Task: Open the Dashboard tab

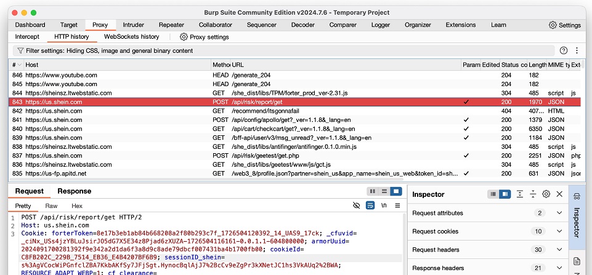Action: pyautogui.click(x=30, y=25)
